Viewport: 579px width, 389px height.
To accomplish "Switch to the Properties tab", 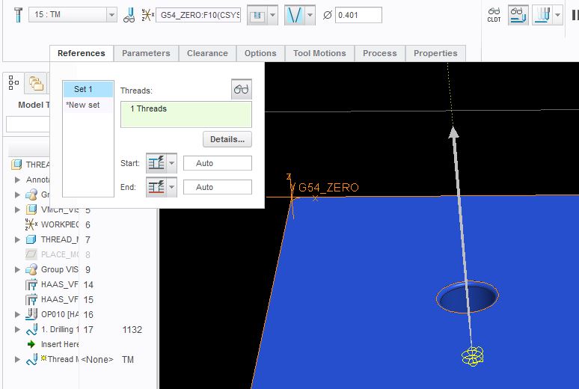I will (x=435, y=53).
